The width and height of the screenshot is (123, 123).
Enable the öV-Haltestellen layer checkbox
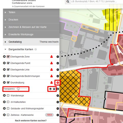tap(8, 102)
